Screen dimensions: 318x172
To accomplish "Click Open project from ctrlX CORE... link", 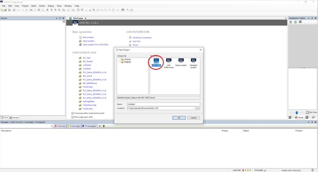I will (x=96, y=45).
